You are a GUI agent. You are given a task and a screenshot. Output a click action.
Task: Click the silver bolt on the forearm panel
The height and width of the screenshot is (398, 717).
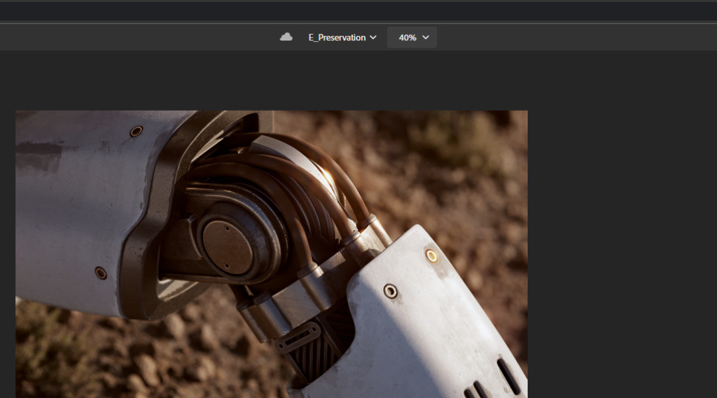[x=390, y=291]
